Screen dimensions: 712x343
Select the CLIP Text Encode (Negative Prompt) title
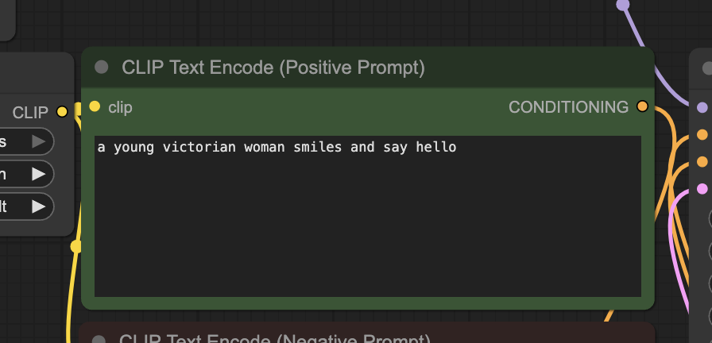coord(275,338)
